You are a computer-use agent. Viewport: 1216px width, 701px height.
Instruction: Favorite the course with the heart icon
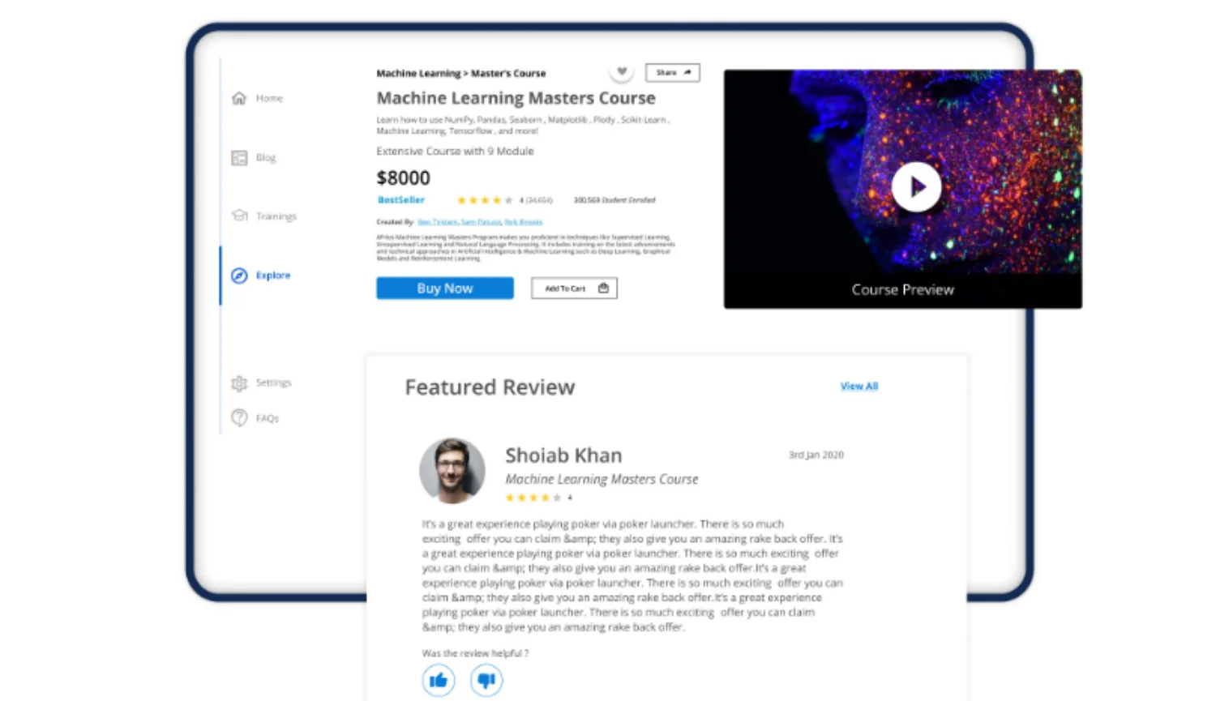point(622,71)
